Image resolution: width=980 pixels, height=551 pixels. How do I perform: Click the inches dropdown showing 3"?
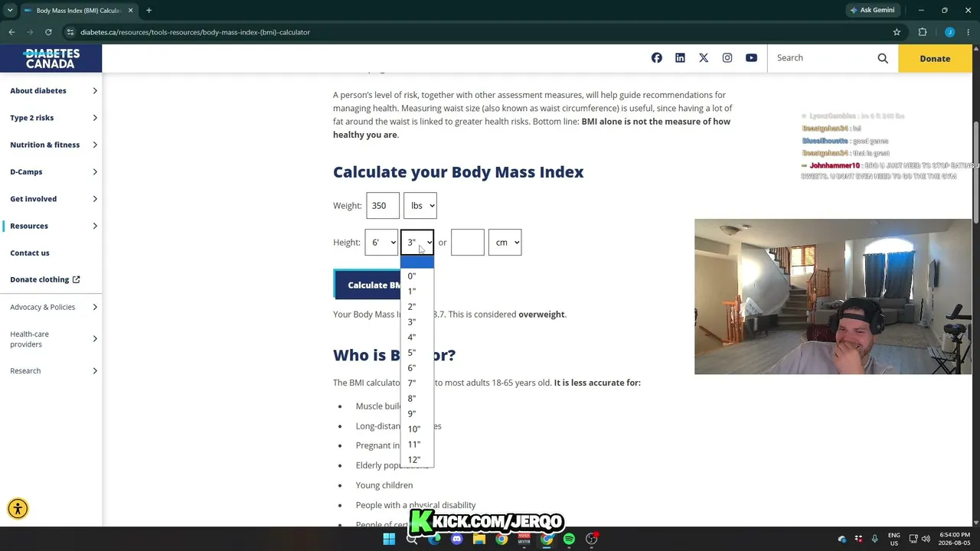coord(417,243)
